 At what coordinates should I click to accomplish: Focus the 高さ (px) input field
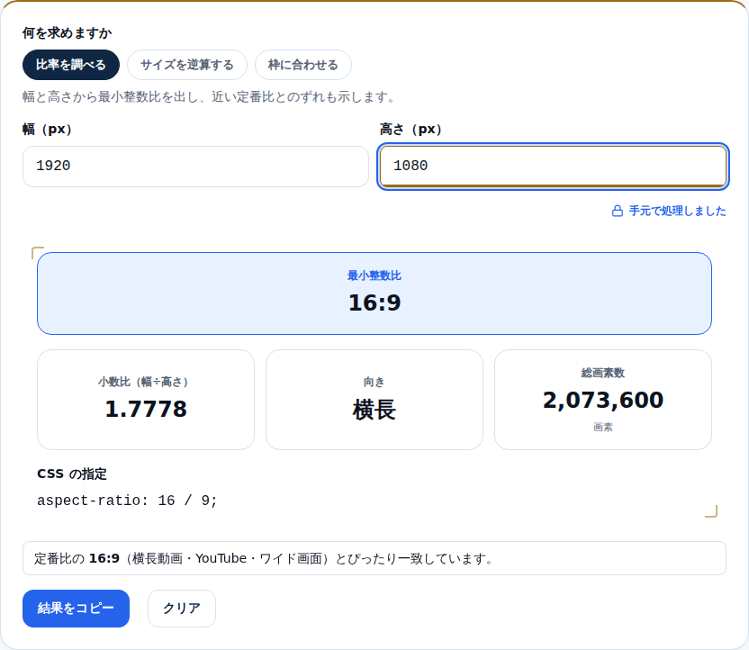pos(553,167)
